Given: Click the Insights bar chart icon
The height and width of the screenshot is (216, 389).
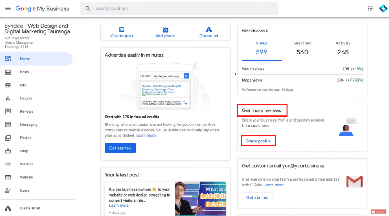Looking at the screenshot, I should tap(8, 98).
